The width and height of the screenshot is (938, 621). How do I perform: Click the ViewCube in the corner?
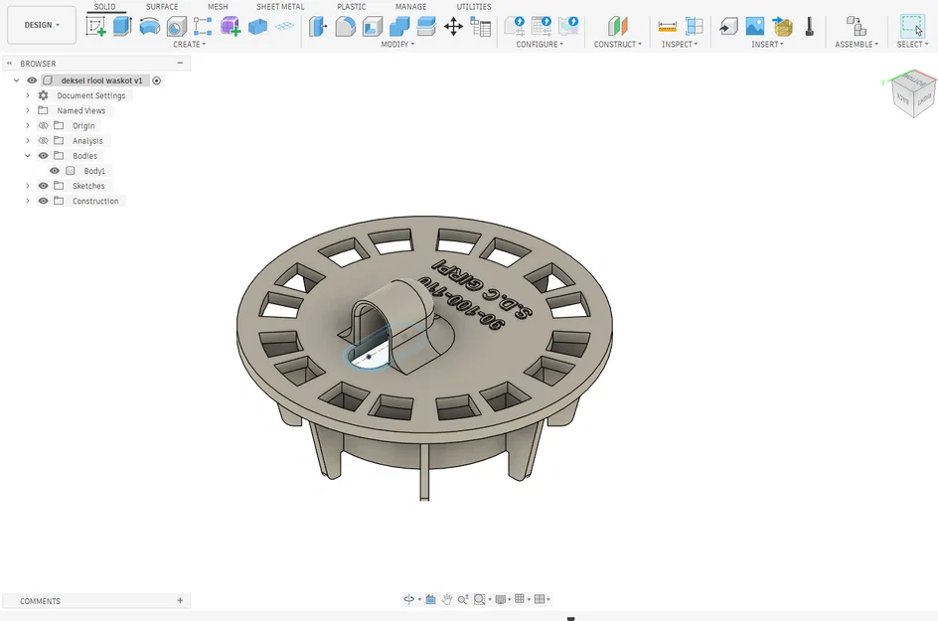910,93
